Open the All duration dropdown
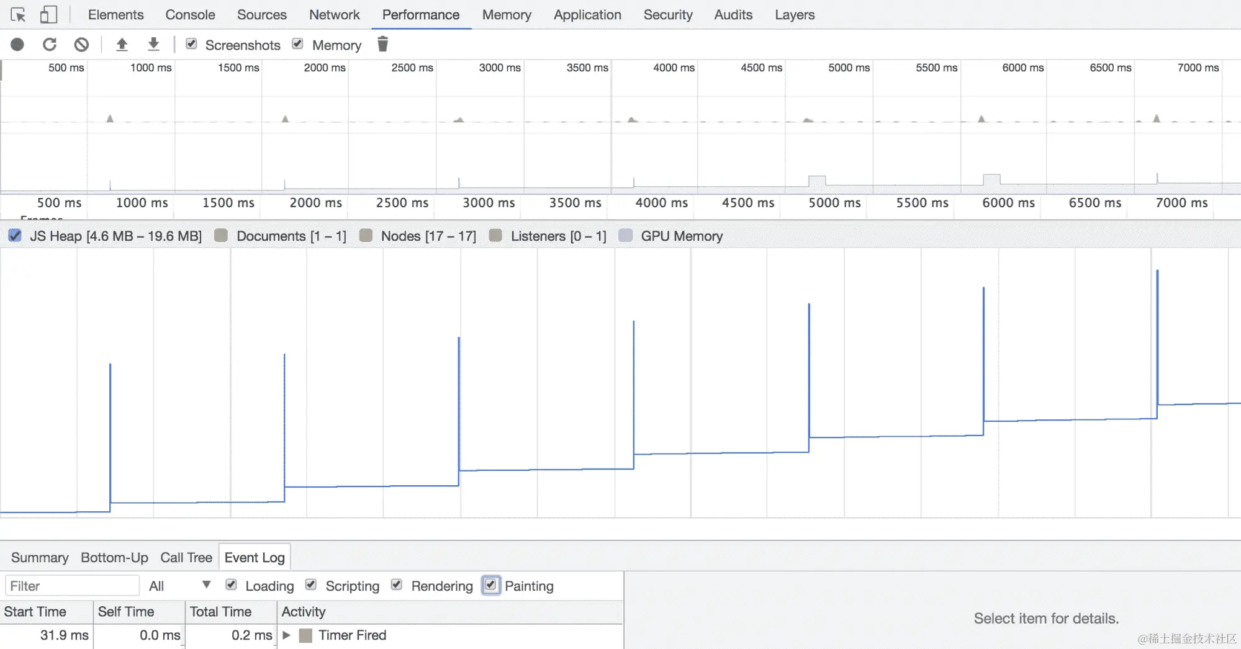Image resolution: width=1241 pixels, height=649 pixels. pyautogui.click(x=180, y=586)
